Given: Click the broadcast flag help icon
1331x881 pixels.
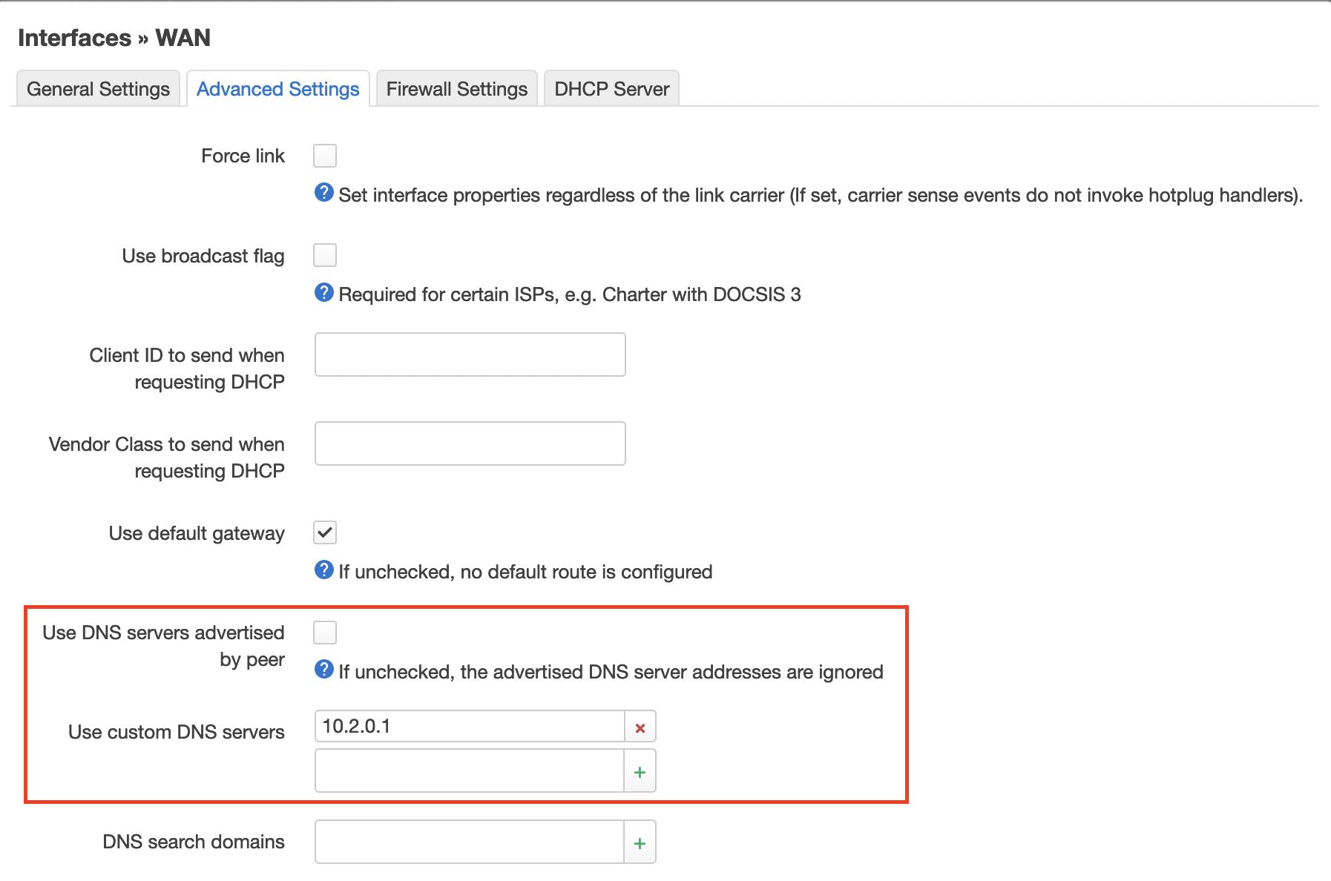Looking at the screenshot, I should (x=324, y=293).
